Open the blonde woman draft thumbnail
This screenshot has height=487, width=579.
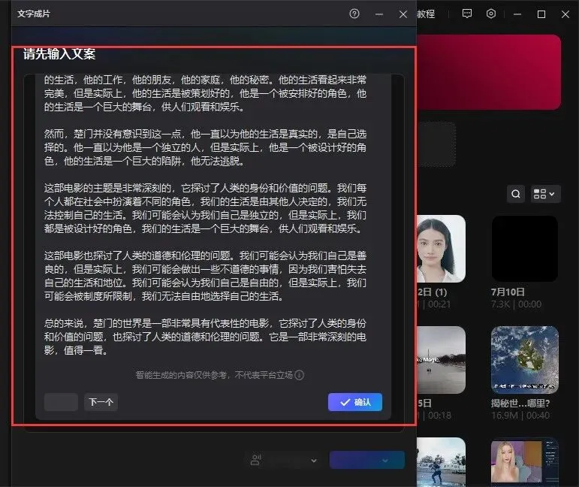click(525, 461)
